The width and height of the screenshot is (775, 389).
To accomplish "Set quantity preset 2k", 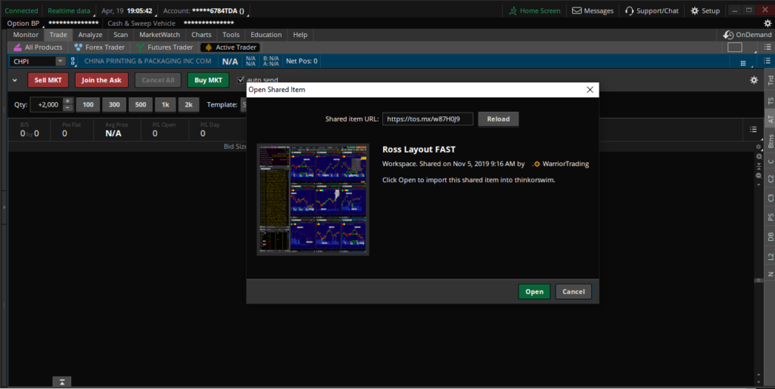I will pyautogui.click(x=188, y=104).
